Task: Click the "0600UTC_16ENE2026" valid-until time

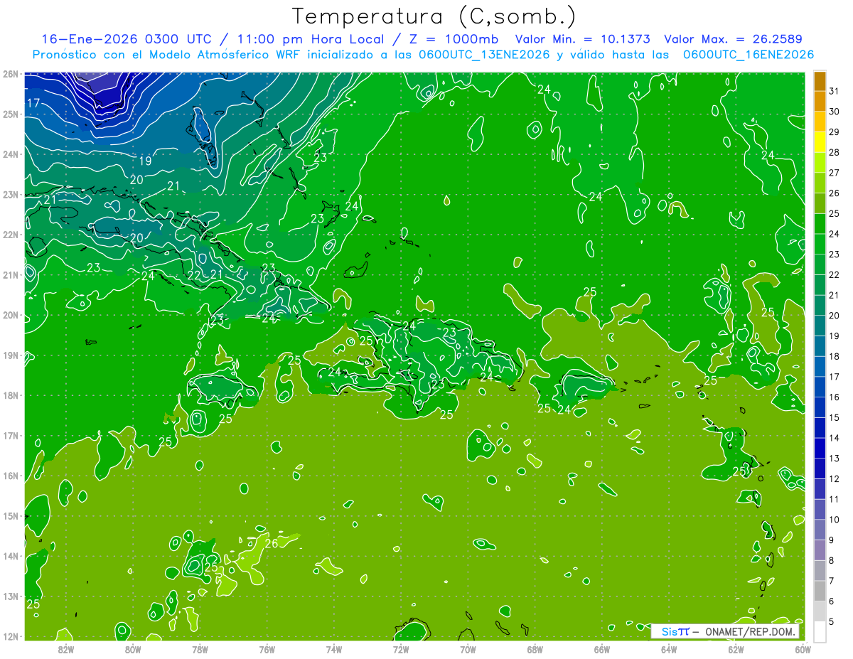Action: pos(749,55)
